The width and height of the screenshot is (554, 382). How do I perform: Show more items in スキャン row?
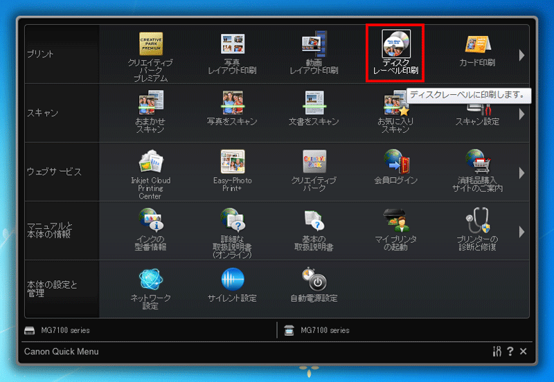point(522,114)
